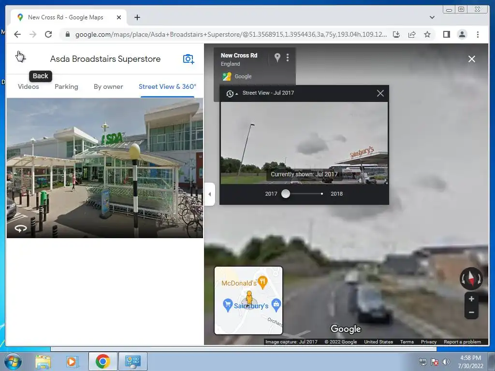Open Chrome three-dot menu

pos(478,34)
